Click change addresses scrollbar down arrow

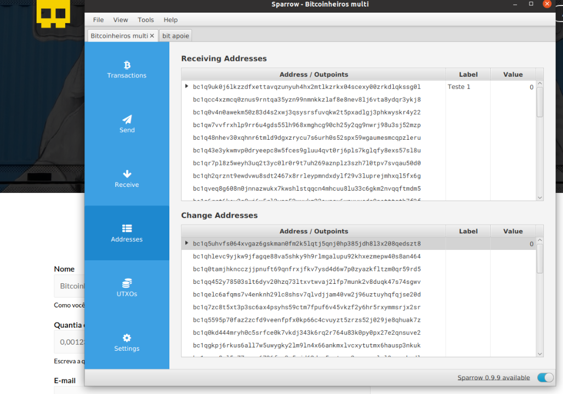(x=539, y=354)
